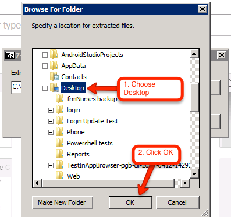Select the Desktop folder label
Viewport: 231px width, 217px height.
point(73,88)
